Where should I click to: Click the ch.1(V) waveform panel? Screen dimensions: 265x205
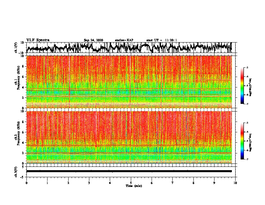pyautogui.click(x=131, y=48)
